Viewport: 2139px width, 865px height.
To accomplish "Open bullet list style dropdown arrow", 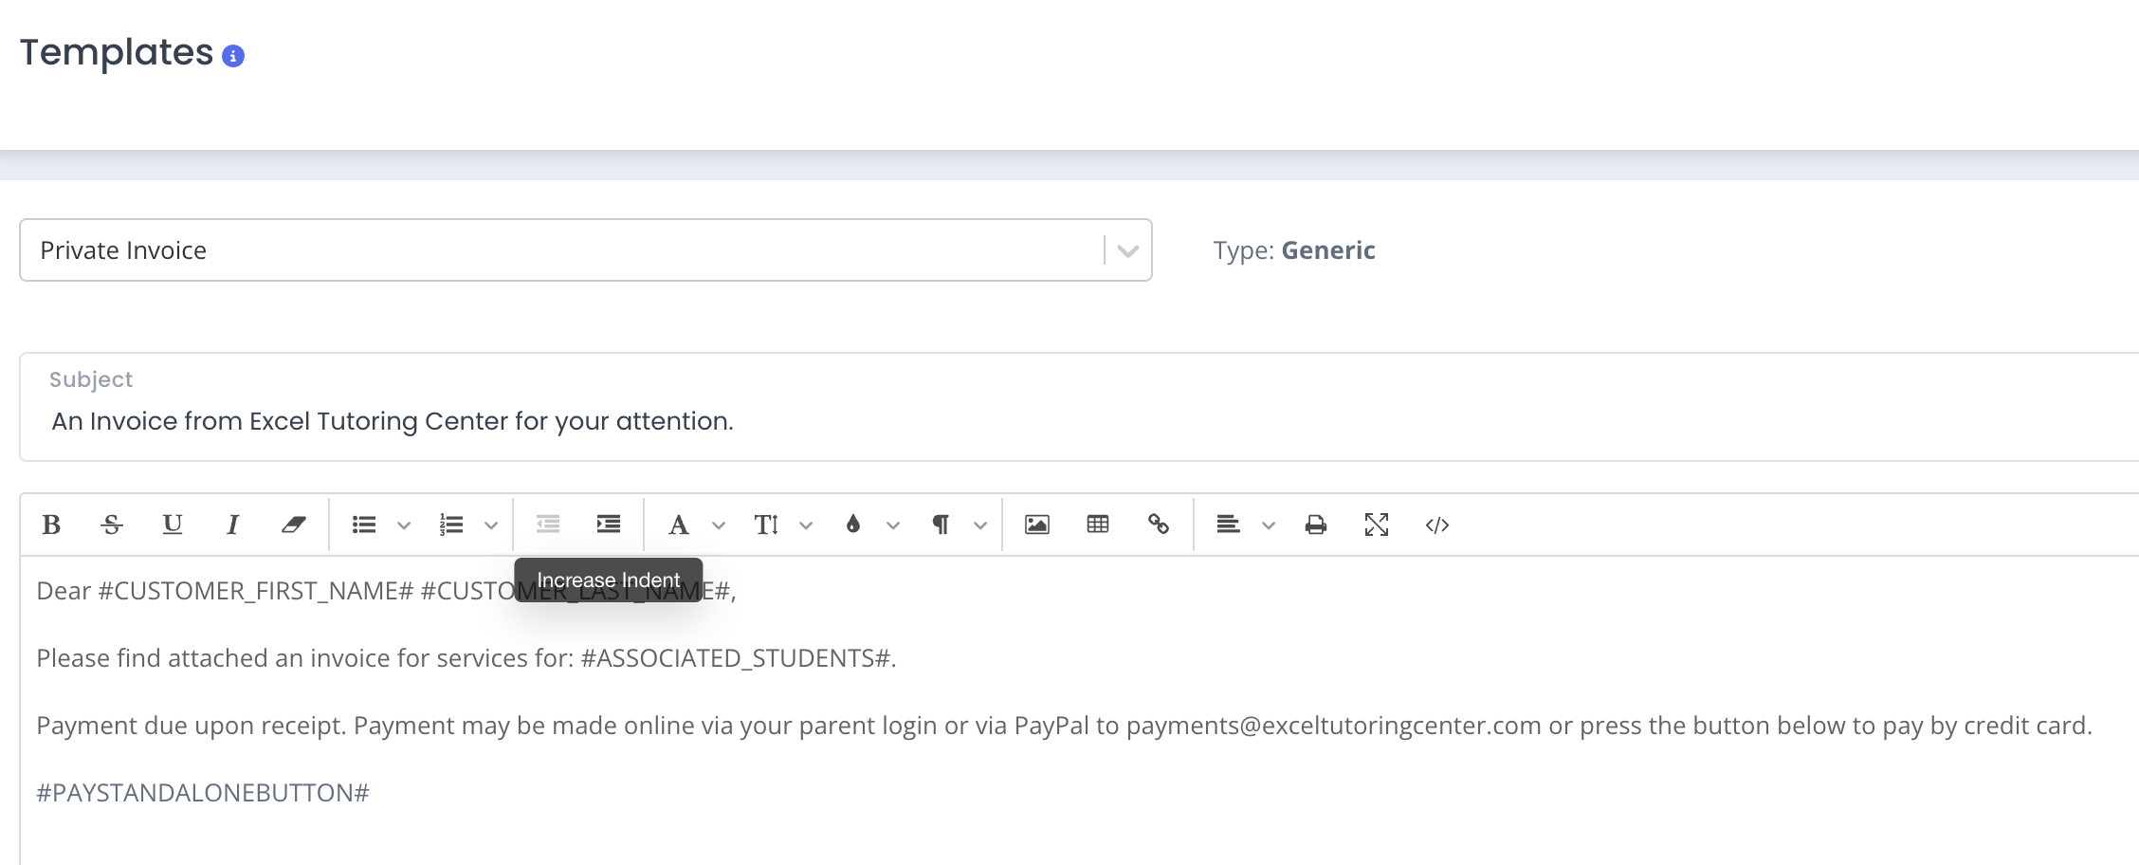I will tap(404, 525).
